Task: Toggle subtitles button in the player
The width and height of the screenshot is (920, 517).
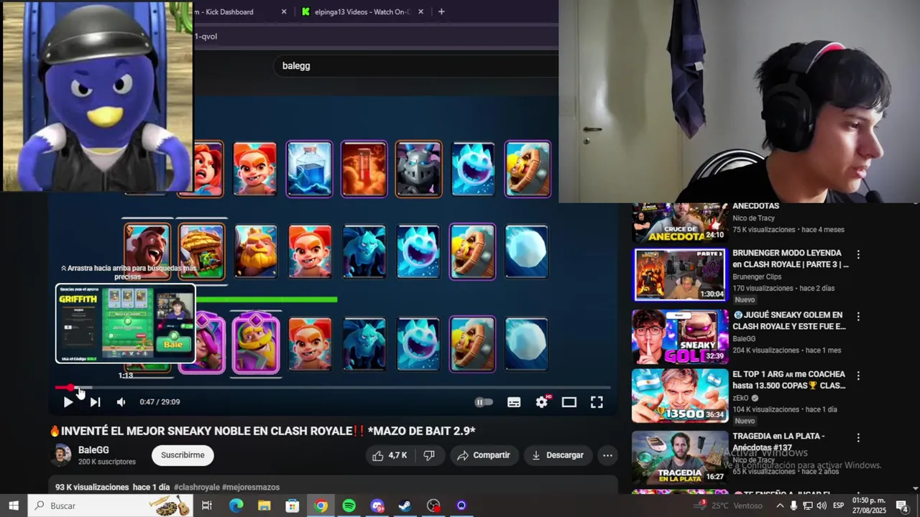Action: tap(514, 402)
